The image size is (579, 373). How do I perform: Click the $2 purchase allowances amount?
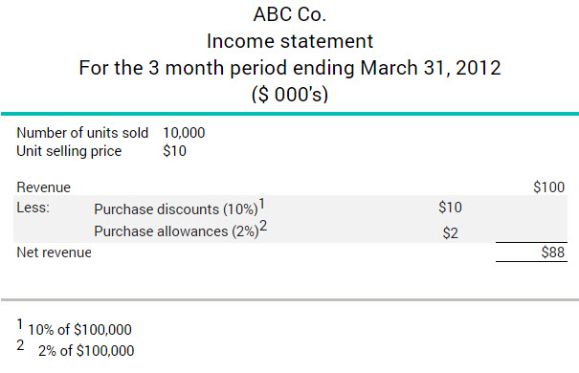(x=451, y=232)
